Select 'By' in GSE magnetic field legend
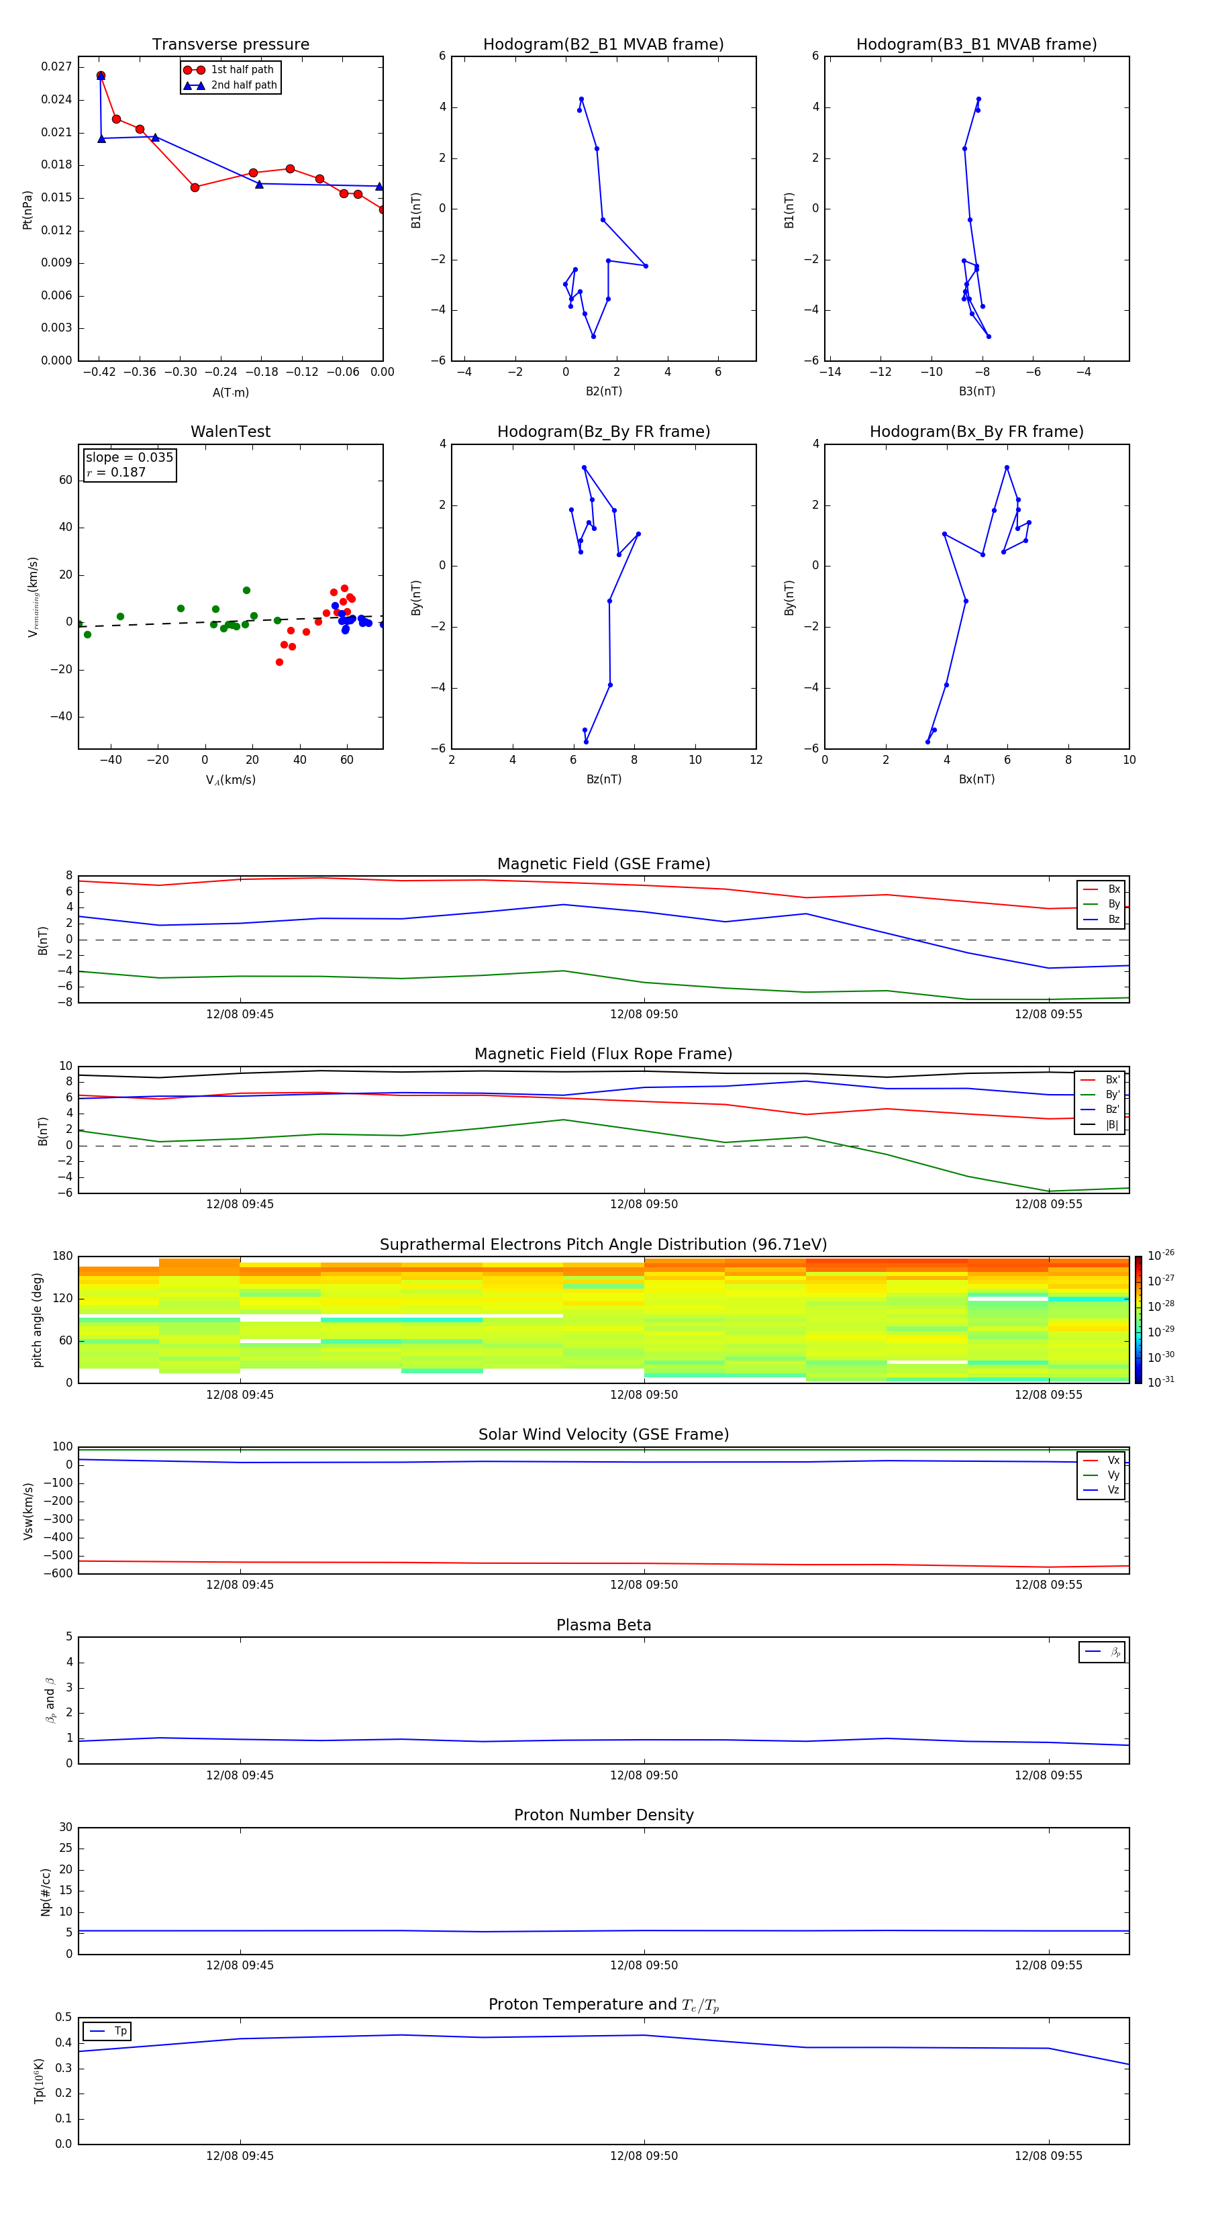This screenshot has height=2215, width=1208. [1101, 903]
